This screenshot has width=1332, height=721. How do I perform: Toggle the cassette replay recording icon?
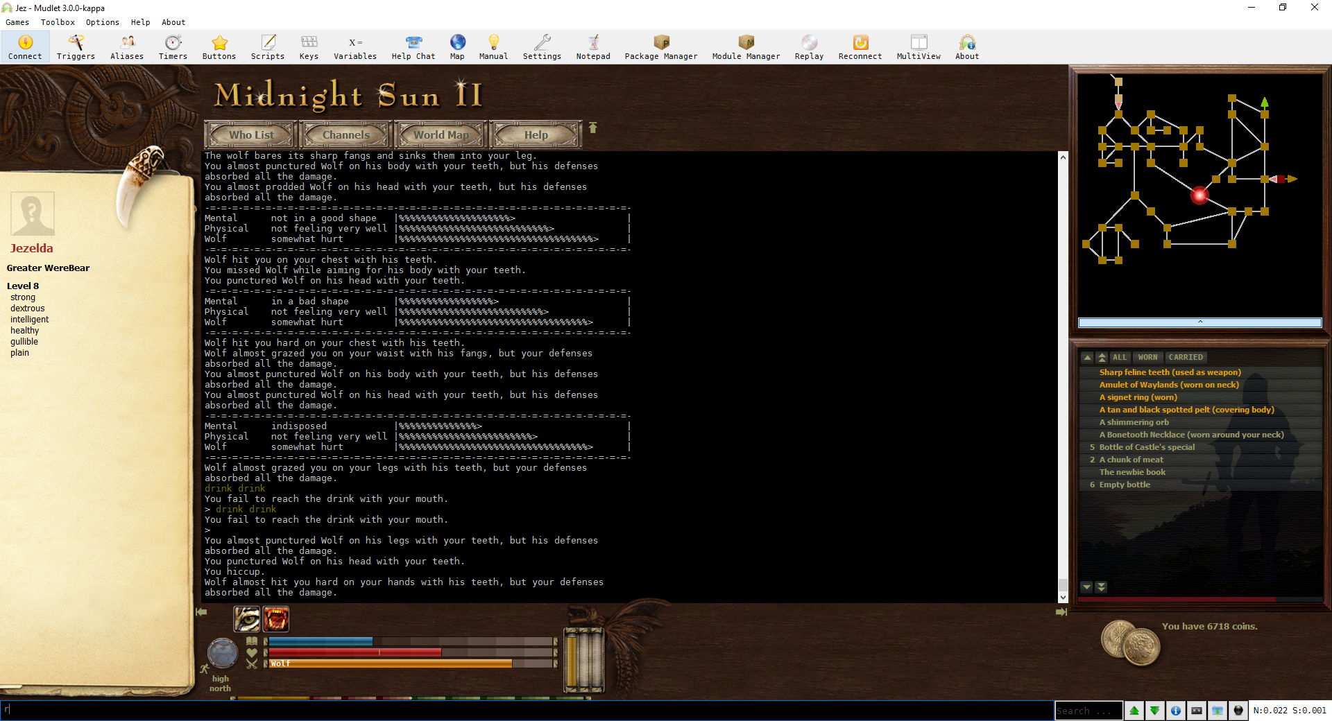coord(1197,711)
